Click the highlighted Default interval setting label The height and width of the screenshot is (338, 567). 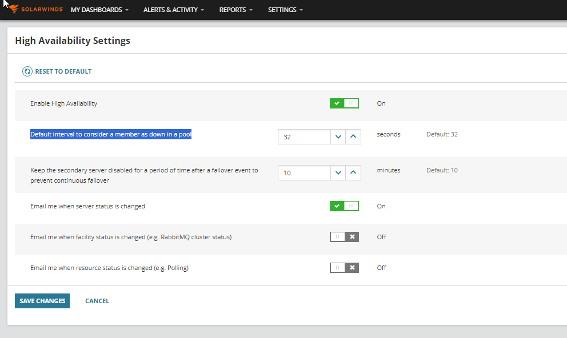click(x=110, y=135)
